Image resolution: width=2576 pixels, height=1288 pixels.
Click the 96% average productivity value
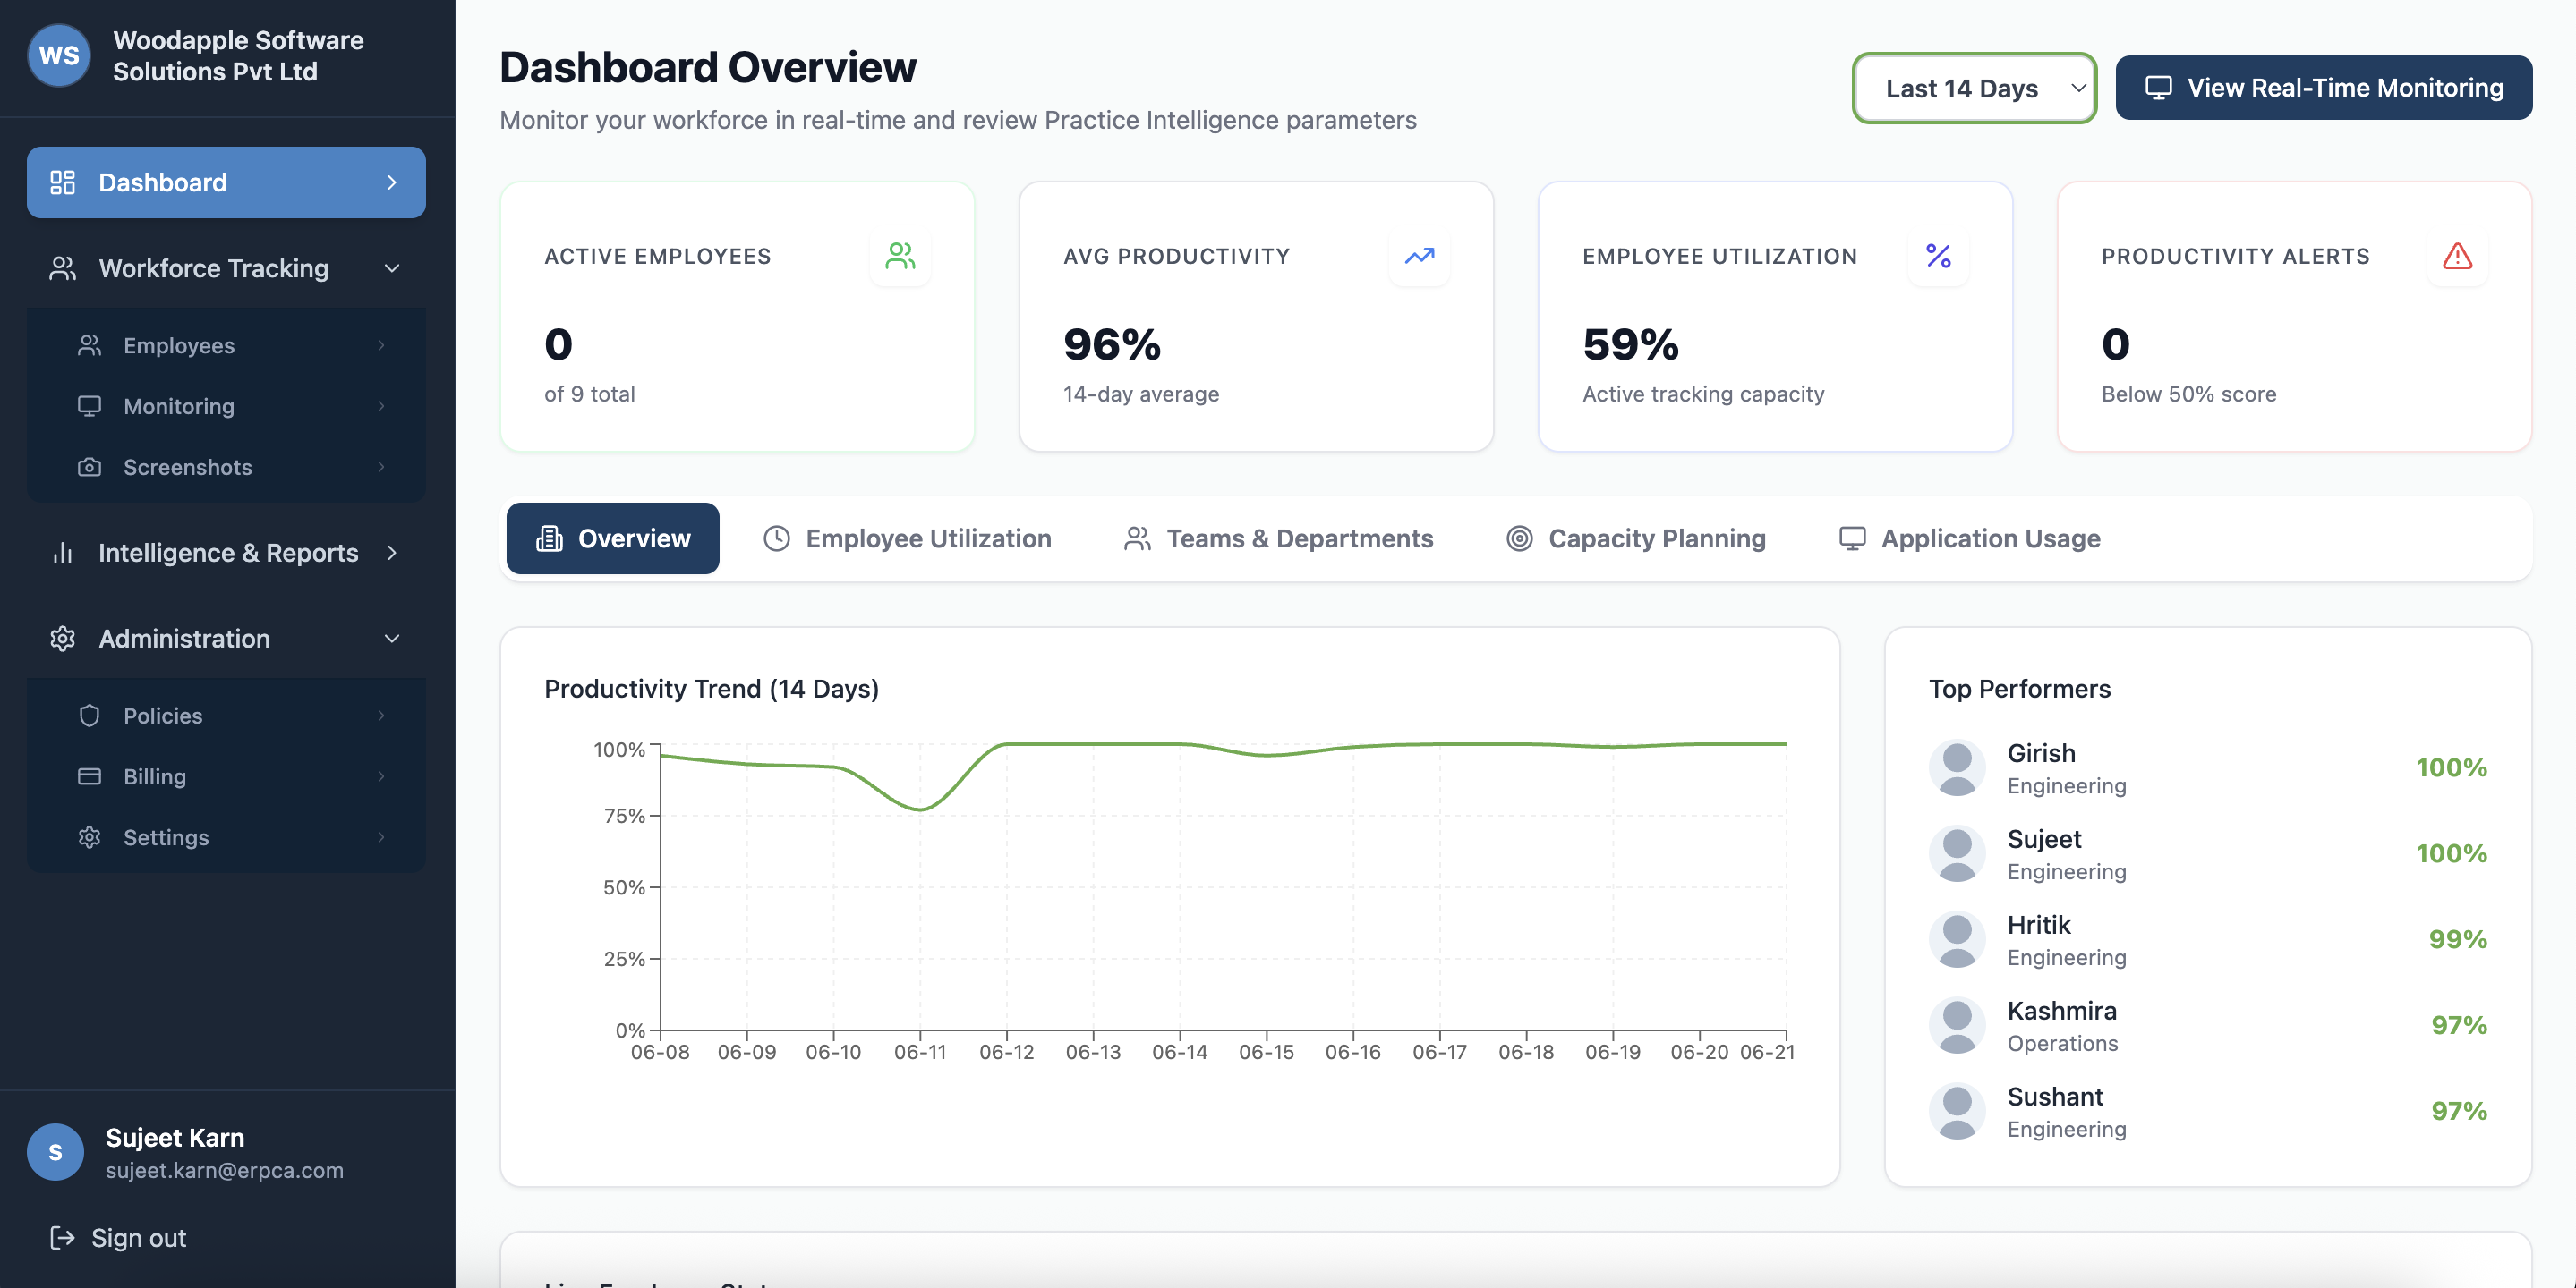coord(1112,344)
